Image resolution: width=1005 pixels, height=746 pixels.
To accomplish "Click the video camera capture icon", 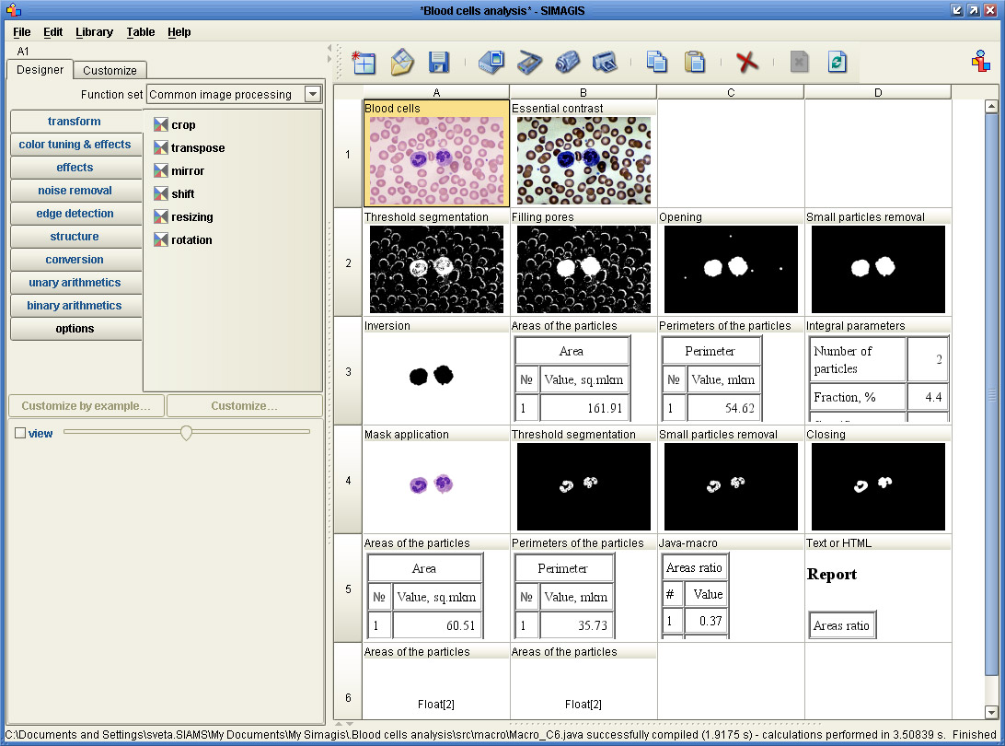I will pos(567,62).
